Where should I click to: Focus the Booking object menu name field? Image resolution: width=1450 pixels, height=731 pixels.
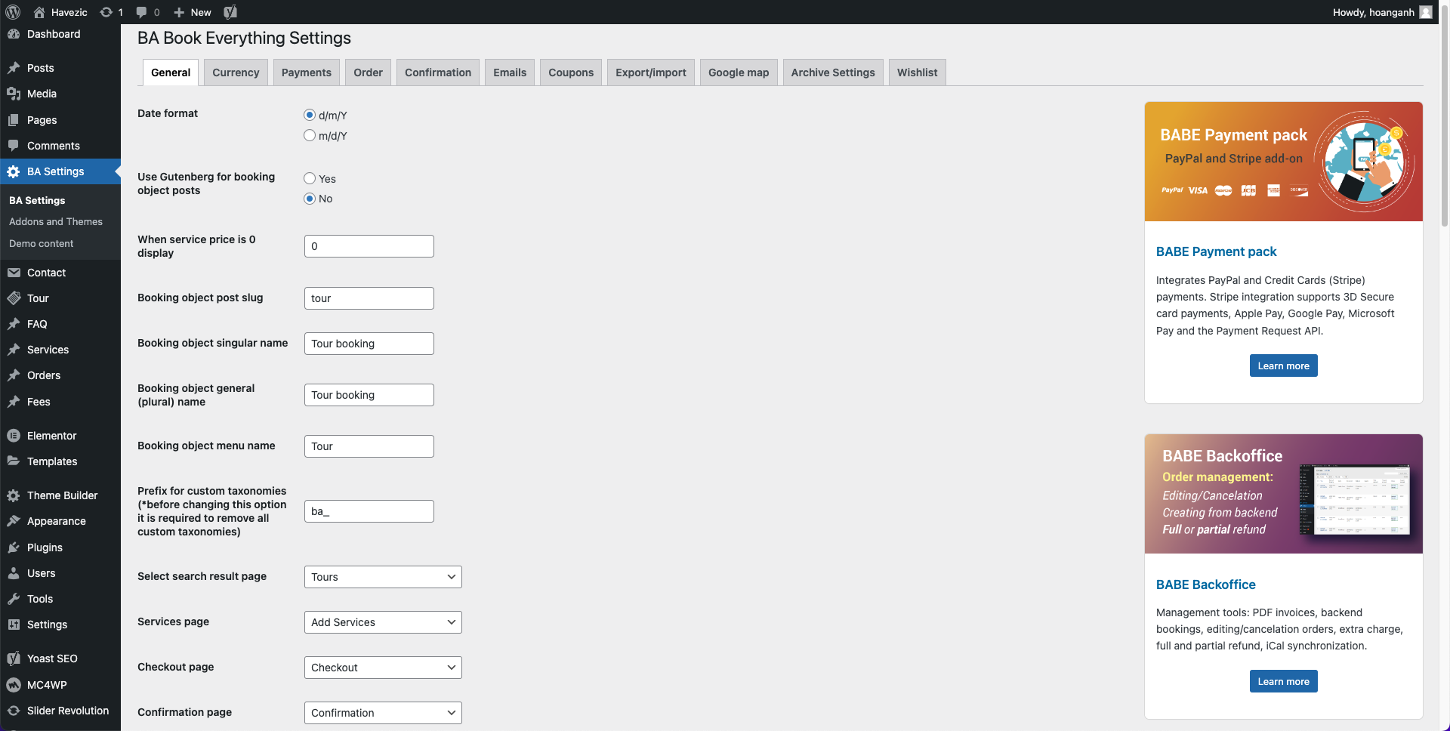click(369, 446)
